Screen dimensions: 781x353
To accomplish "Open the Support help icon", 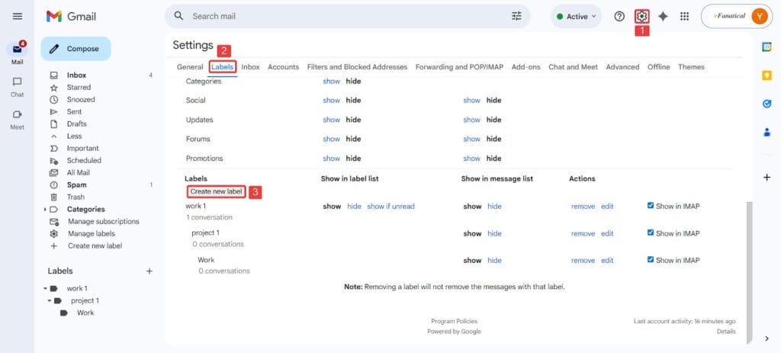I will click(619, 16).
